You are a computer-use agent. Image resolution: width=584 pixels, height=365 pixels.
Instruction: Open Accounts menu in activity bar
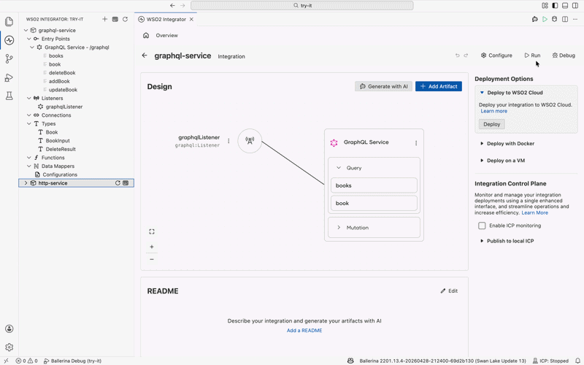9,328
